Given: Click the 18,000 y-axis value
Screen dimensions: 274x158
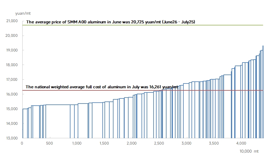Looking at the screenshot, I should [x=12, y=65].
